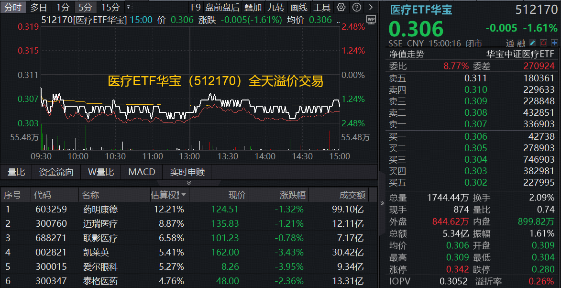Viewport: 561px width, 288px height.
Task: Click the 总量 value 1744.44万
Action: click(448, 198)
